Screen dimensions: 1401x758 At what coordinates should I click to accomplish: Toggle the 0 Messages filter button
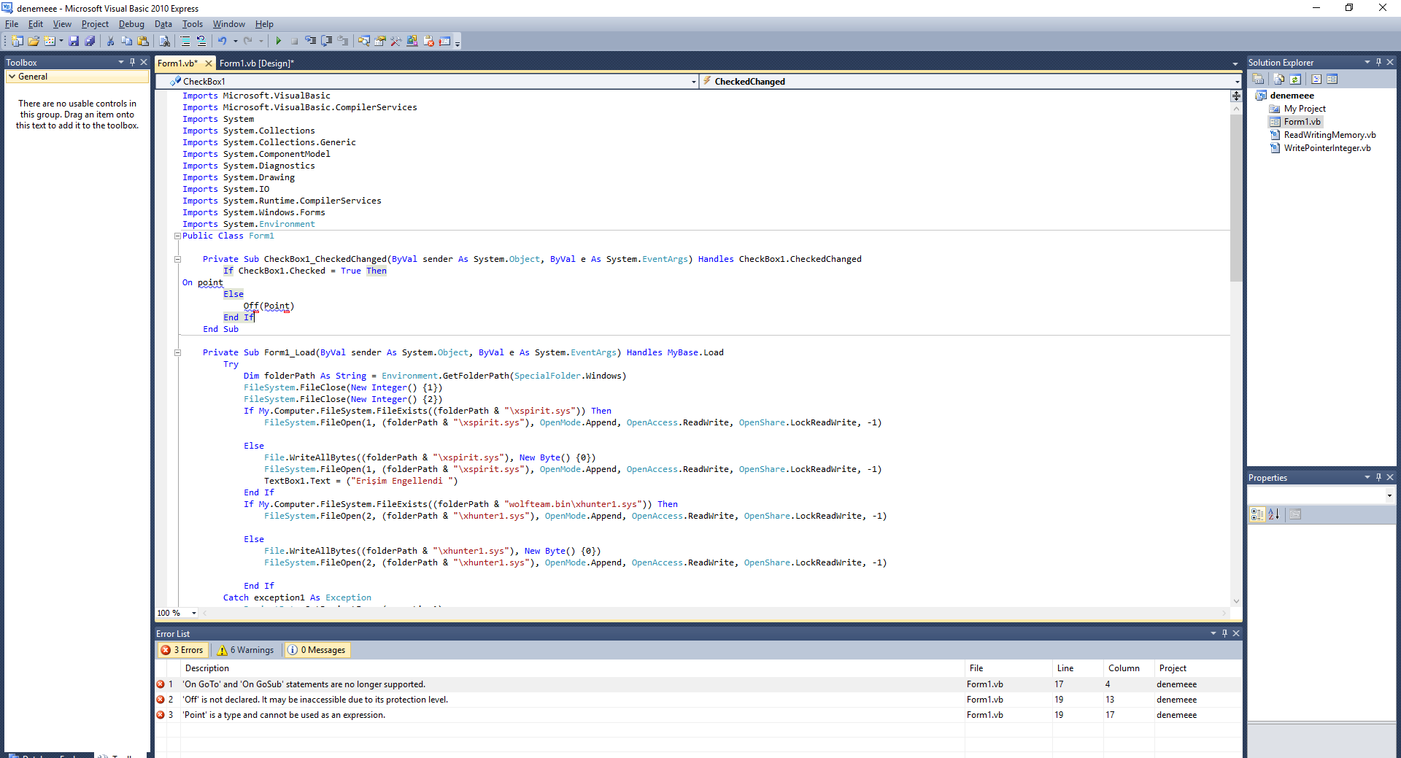click(317, 650)
